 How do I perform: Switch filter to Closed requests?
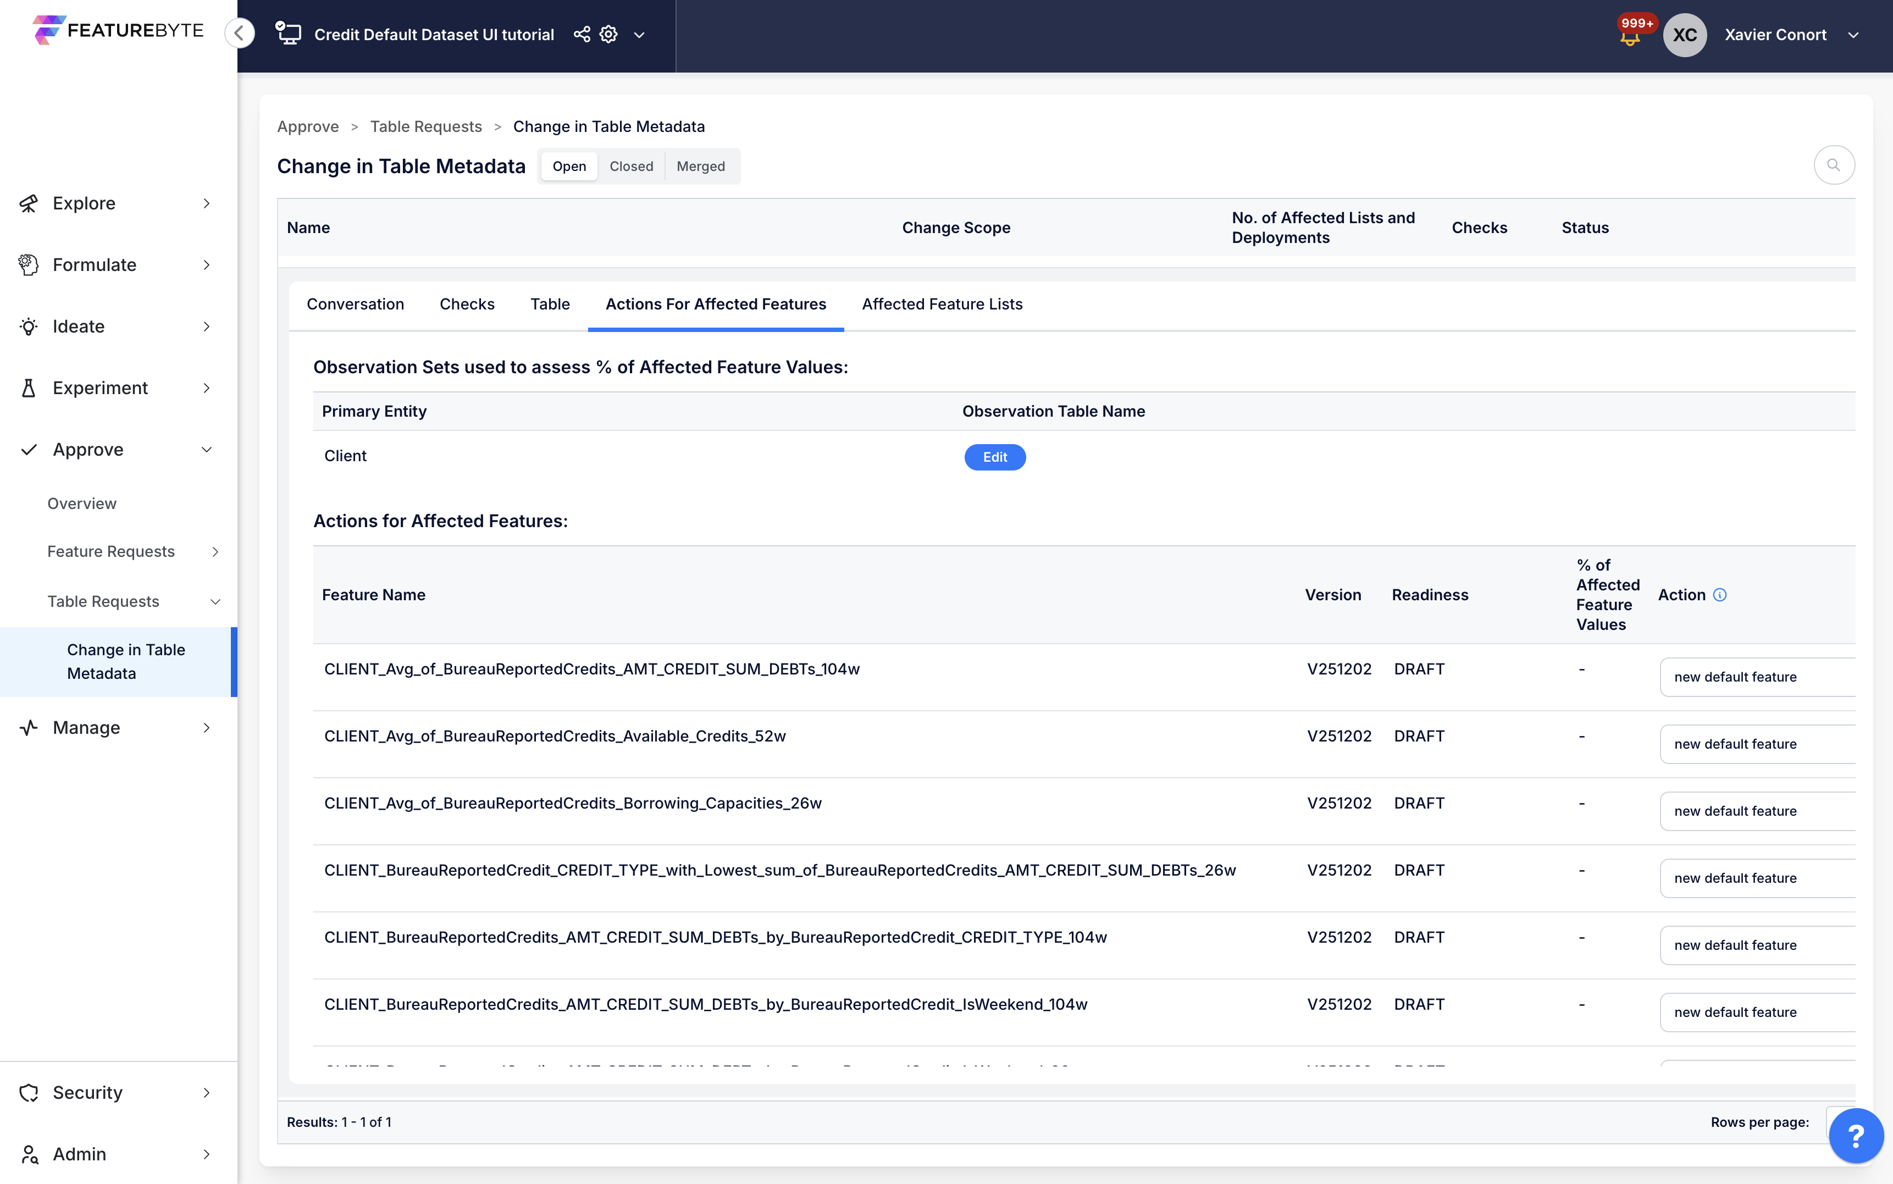click(631, 166)
